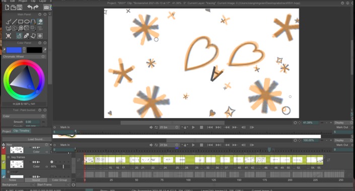The width and height of the screenshot is (355, 191).
Task: Open the Color Group tab
Action: point(59,180)
